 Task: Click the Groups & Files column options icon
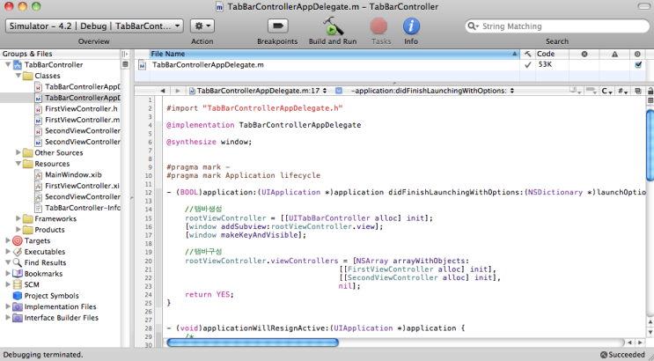click(x=124, y=54)
